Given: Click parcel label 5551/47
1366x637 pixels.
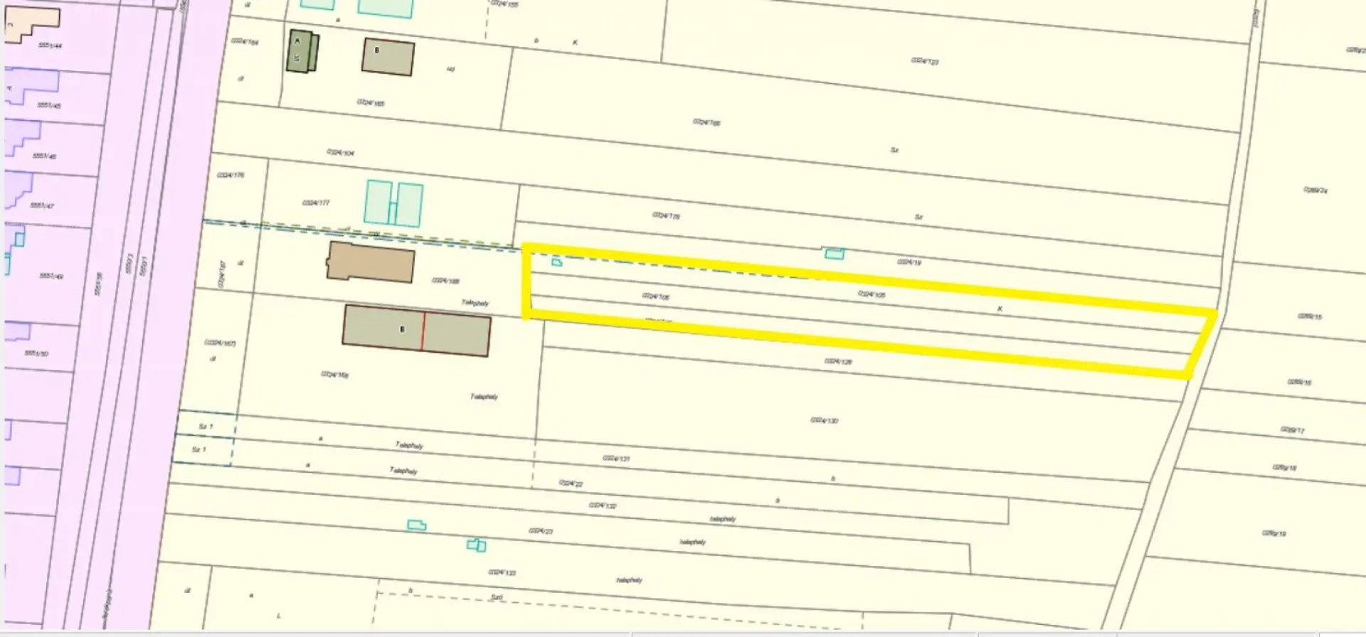Looking at the screenshot, I should 42,205.
